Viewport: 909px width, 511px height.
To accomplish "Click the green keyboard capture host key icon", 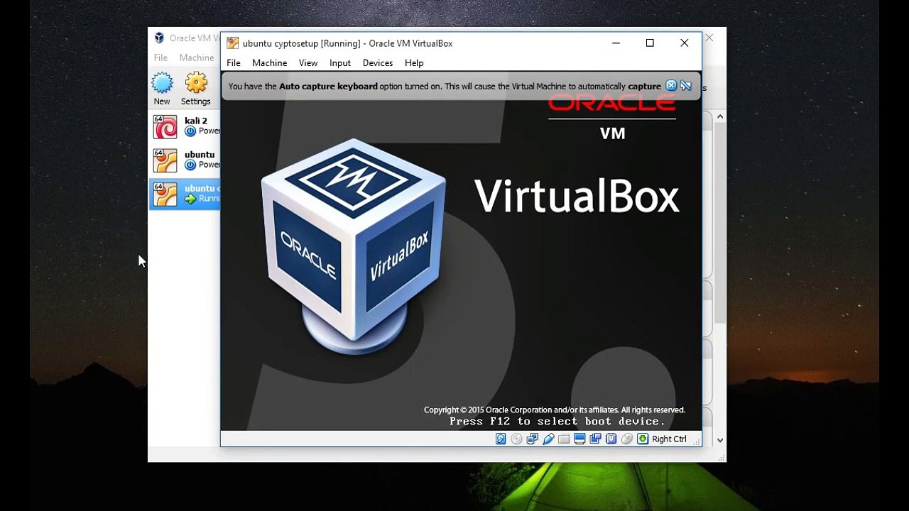I will click(x=643, y=439).
